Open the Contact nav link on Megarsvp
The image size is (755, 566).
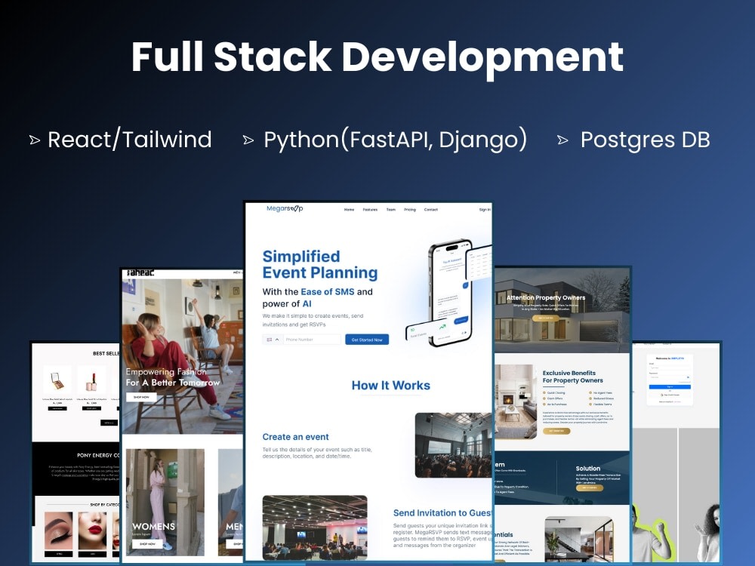431,210
